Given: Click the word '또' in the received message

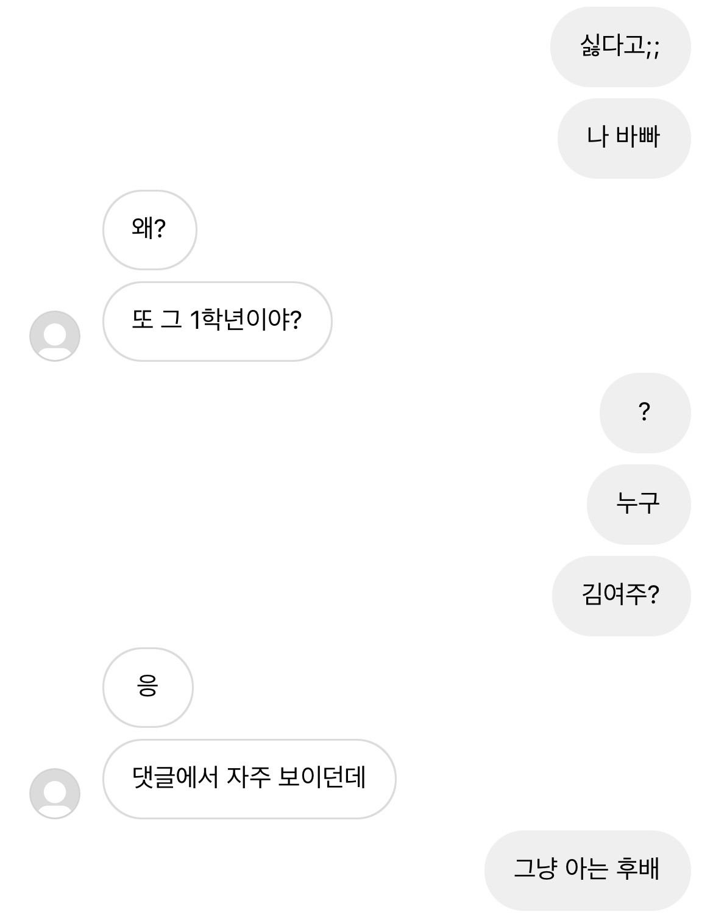Looking at the screenshot, I should pyautogui.click(x=142, y=320).
